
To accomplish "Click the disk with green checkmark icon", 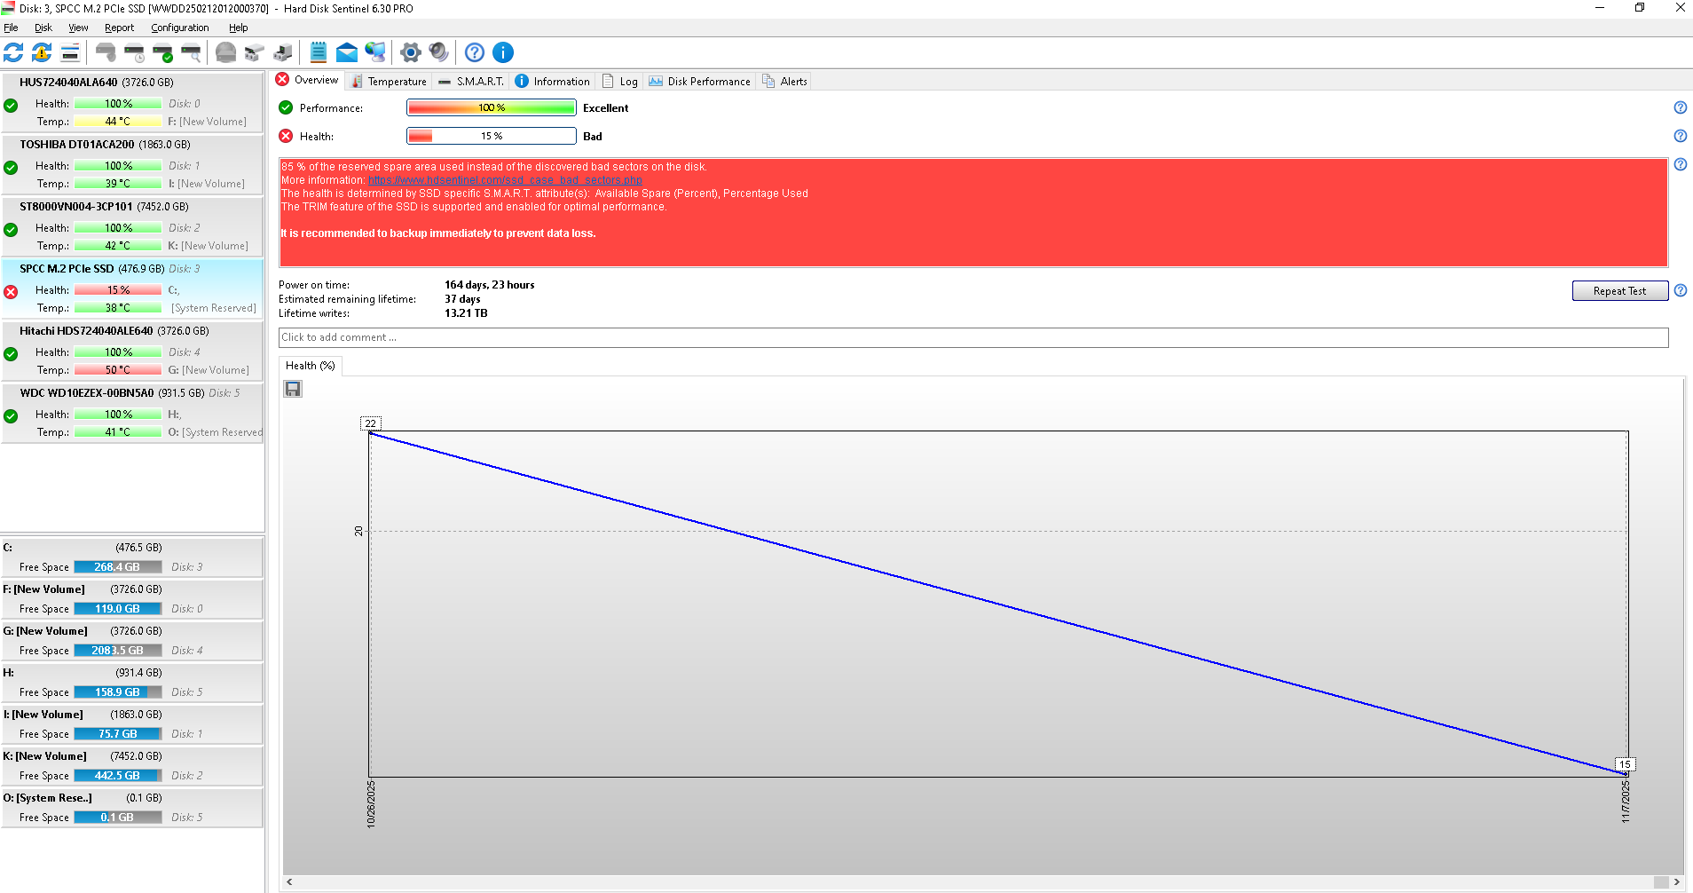I will 162,52.
